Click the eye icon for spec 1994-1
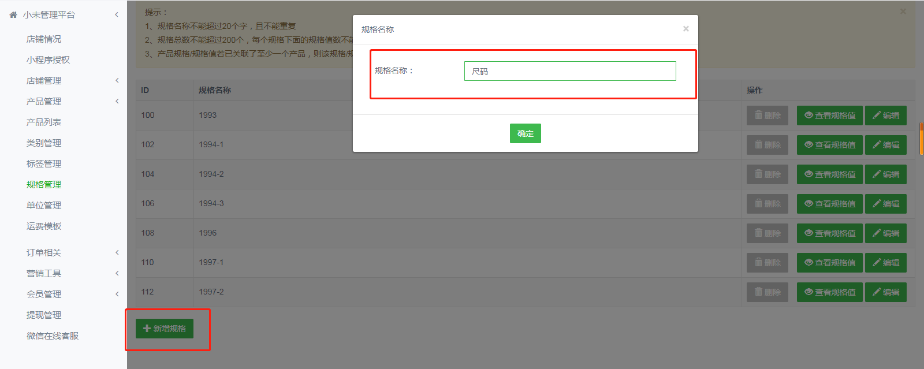The image size is (924, 369). [808, 145]
